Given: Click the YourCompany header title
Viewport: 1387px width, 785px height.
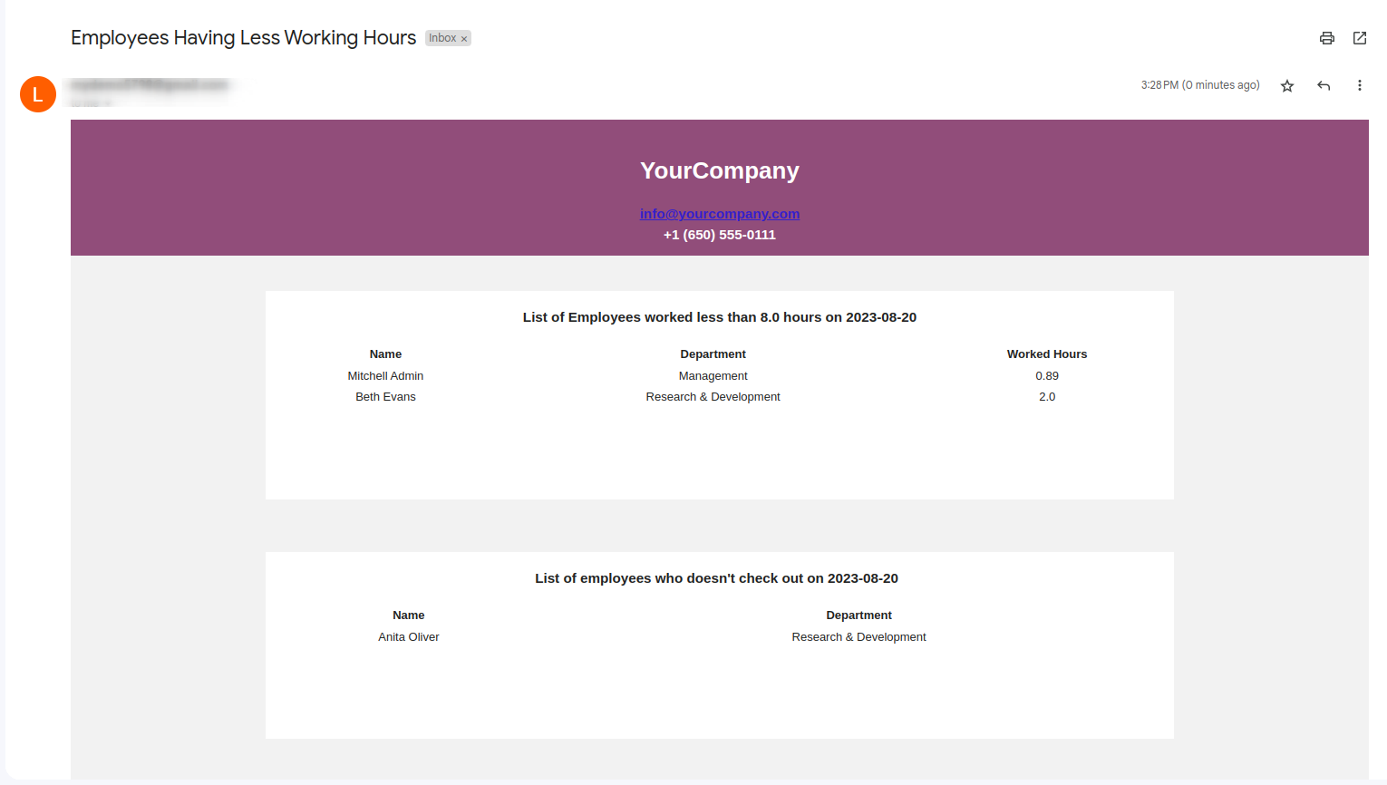Looking at the screenshot, I should coord(720,170).
